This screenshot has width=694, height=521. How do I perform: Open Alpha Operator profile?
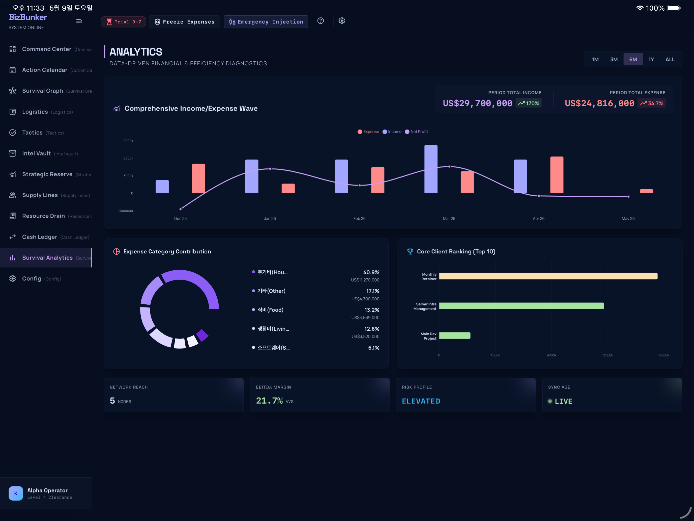click(46, 493)
